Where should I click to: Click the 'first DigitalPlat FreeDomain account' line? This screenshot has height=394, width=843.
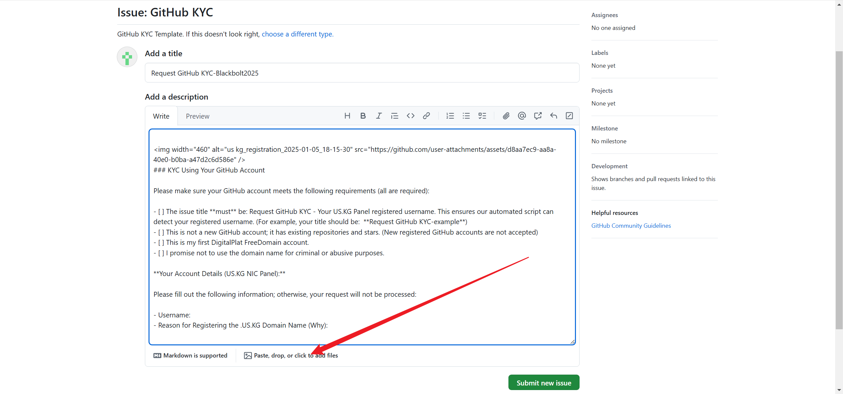231,243
